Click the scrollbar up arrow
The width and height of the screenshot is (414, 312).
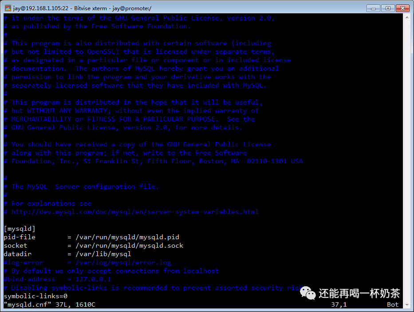(x=407, y=17)
